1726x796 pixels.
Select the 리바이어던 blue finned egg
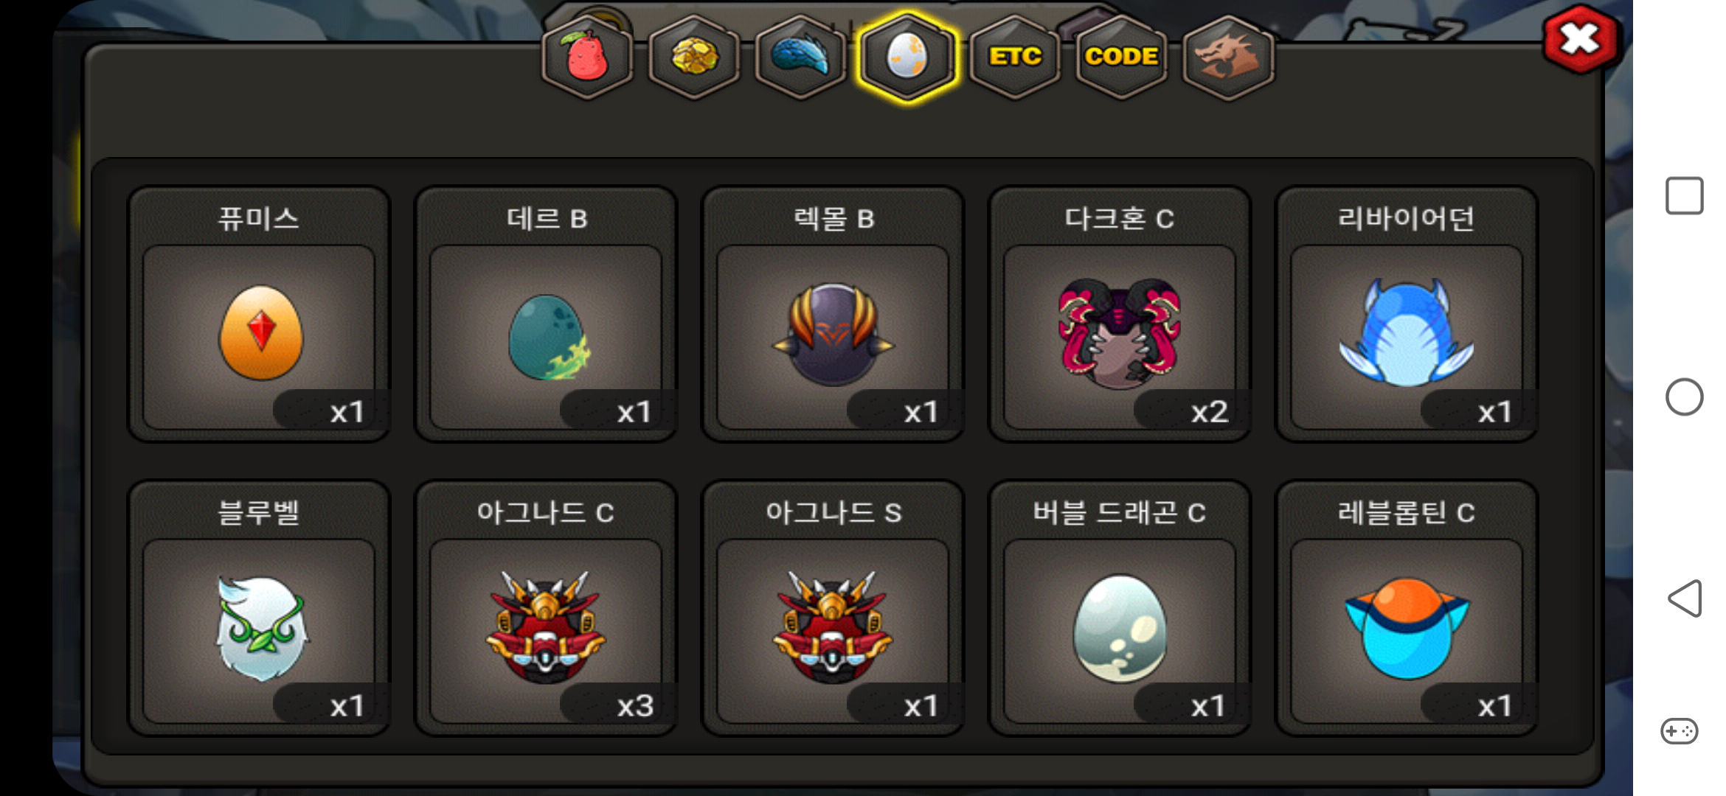coord(1407,314)
